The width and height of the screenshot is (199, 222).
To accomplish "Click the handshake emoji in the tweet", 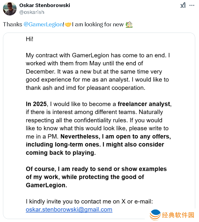I will (68, 25).
